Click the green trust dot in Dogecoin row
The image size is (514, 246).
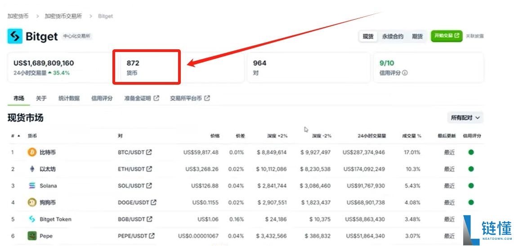point(471,202)
